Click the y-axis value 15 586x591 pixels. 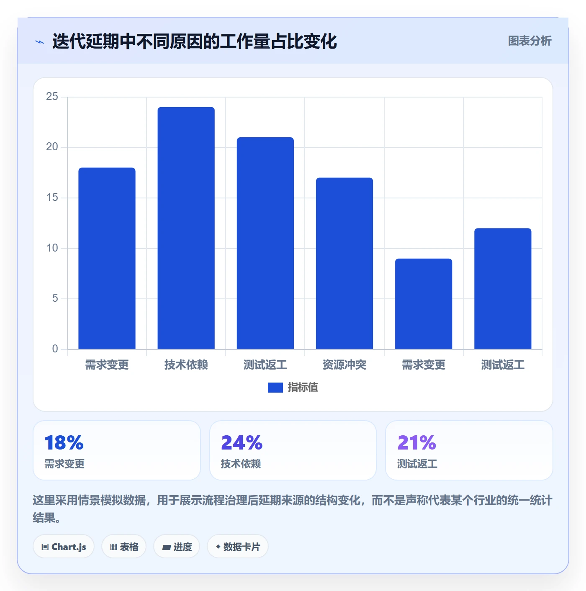tap(52, 198)
